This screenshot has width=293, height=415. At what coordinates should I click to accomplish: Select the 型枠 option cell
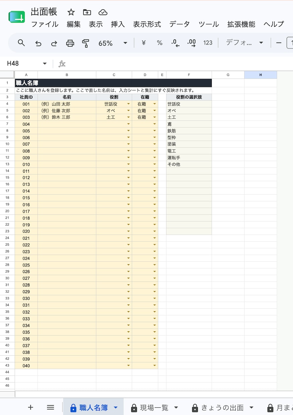(189, 138)
